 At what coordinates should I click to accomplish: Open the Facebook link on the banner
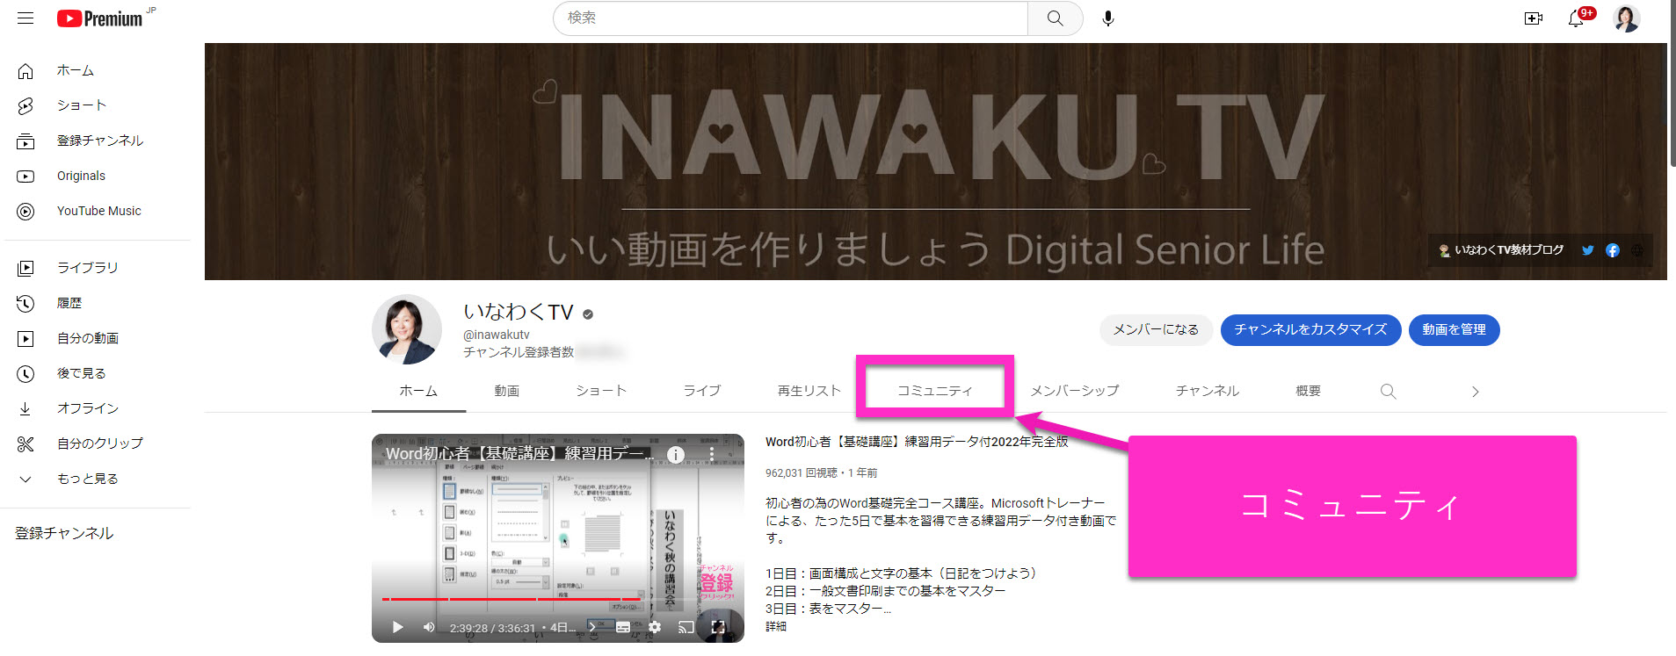point(1612,250)
